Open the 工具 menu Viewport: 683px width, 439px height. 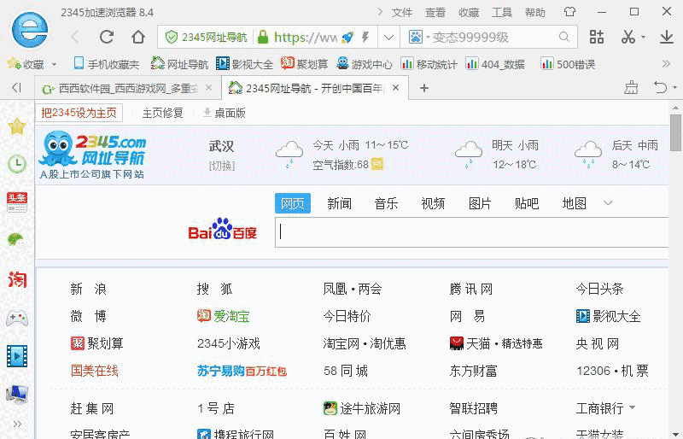[502, 12]
